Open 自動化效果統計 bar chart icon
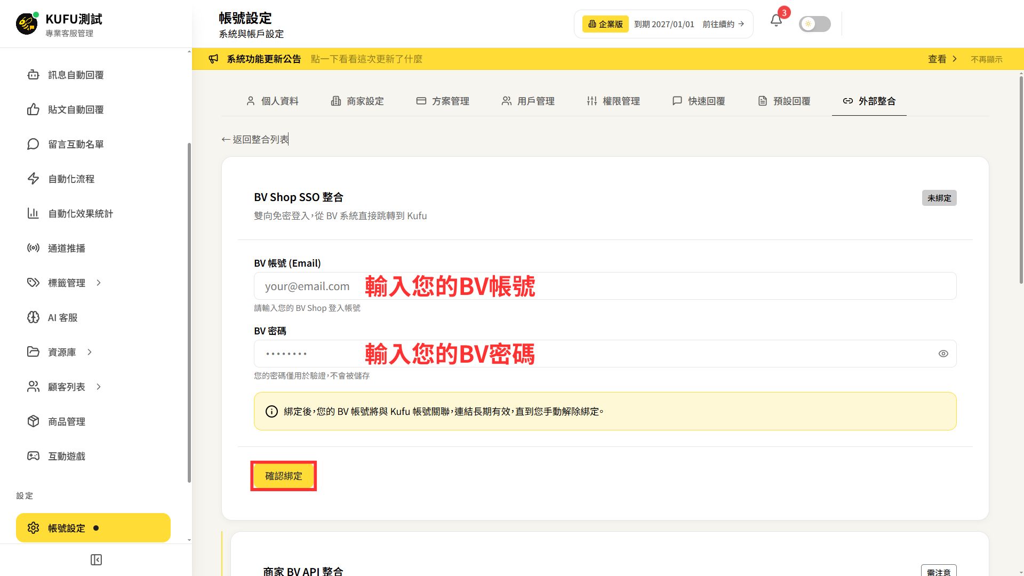1024x576 pixels. tap(33, 213)
